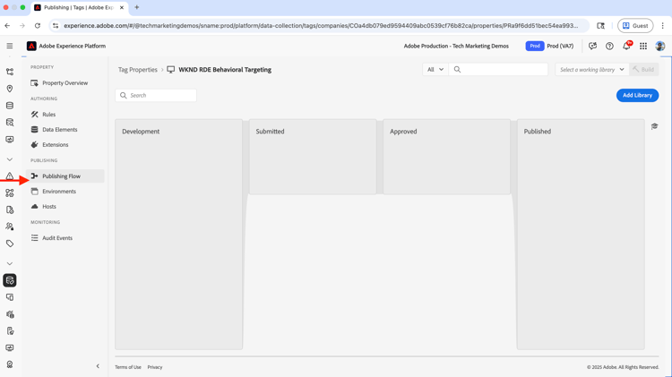Go to Extensions
The image size is (672, 377).
[x=65, y=145]
